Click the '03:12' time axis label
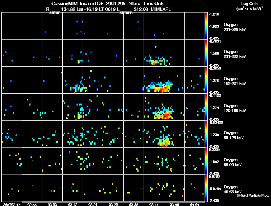This screenshot has width=271, height=206. click(x=72, y=205)
